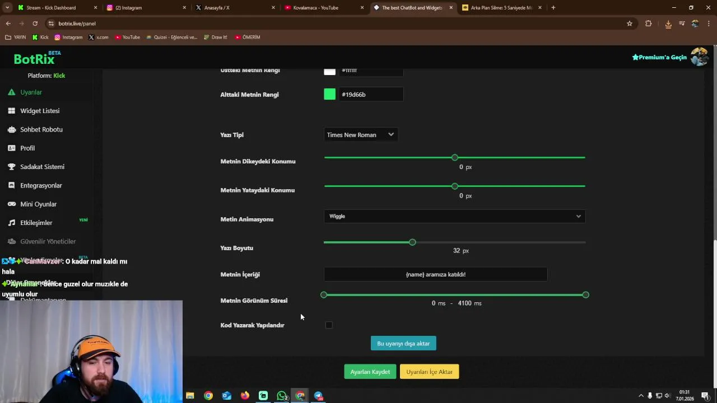717x403 pixels.
Task: Click the Metnin Yataydaki Konumu slider handle
Action: (455, 186)
